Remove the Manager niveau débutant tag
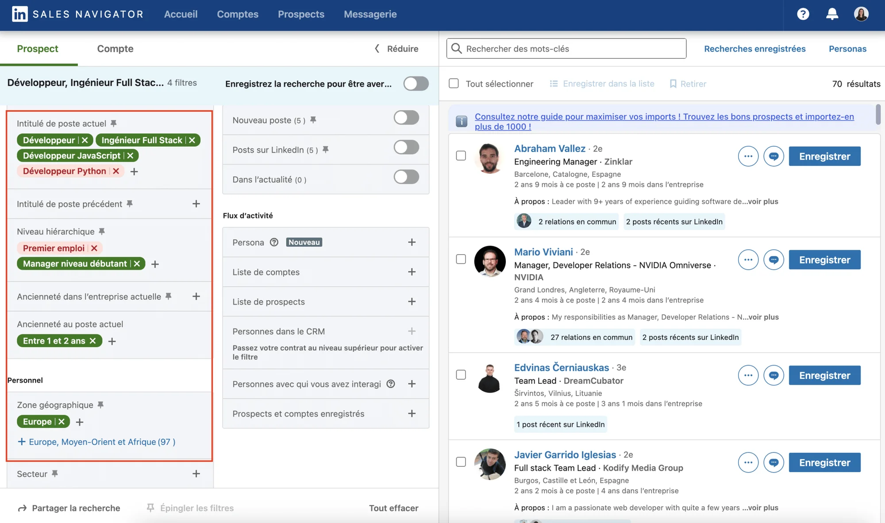This screenshot has height=523, width=885. [x=137, y=263]
